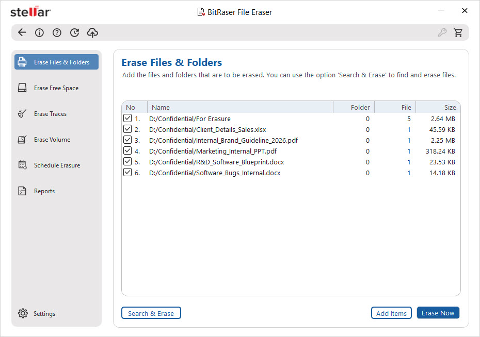Select D:/Confidential/Software_Bugs_Internal.docx entry
Viewport: 480px width, 337px height.
pyautogui.click(x=215, y=173)
